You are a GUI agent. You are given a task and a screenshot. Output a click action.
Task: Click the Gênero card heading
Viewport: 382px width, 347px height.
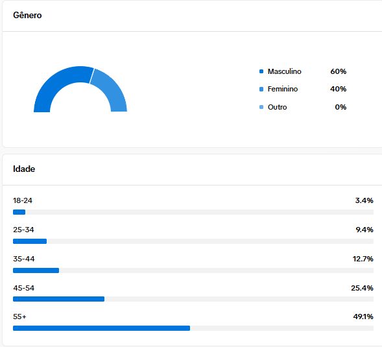click(27, 16)
